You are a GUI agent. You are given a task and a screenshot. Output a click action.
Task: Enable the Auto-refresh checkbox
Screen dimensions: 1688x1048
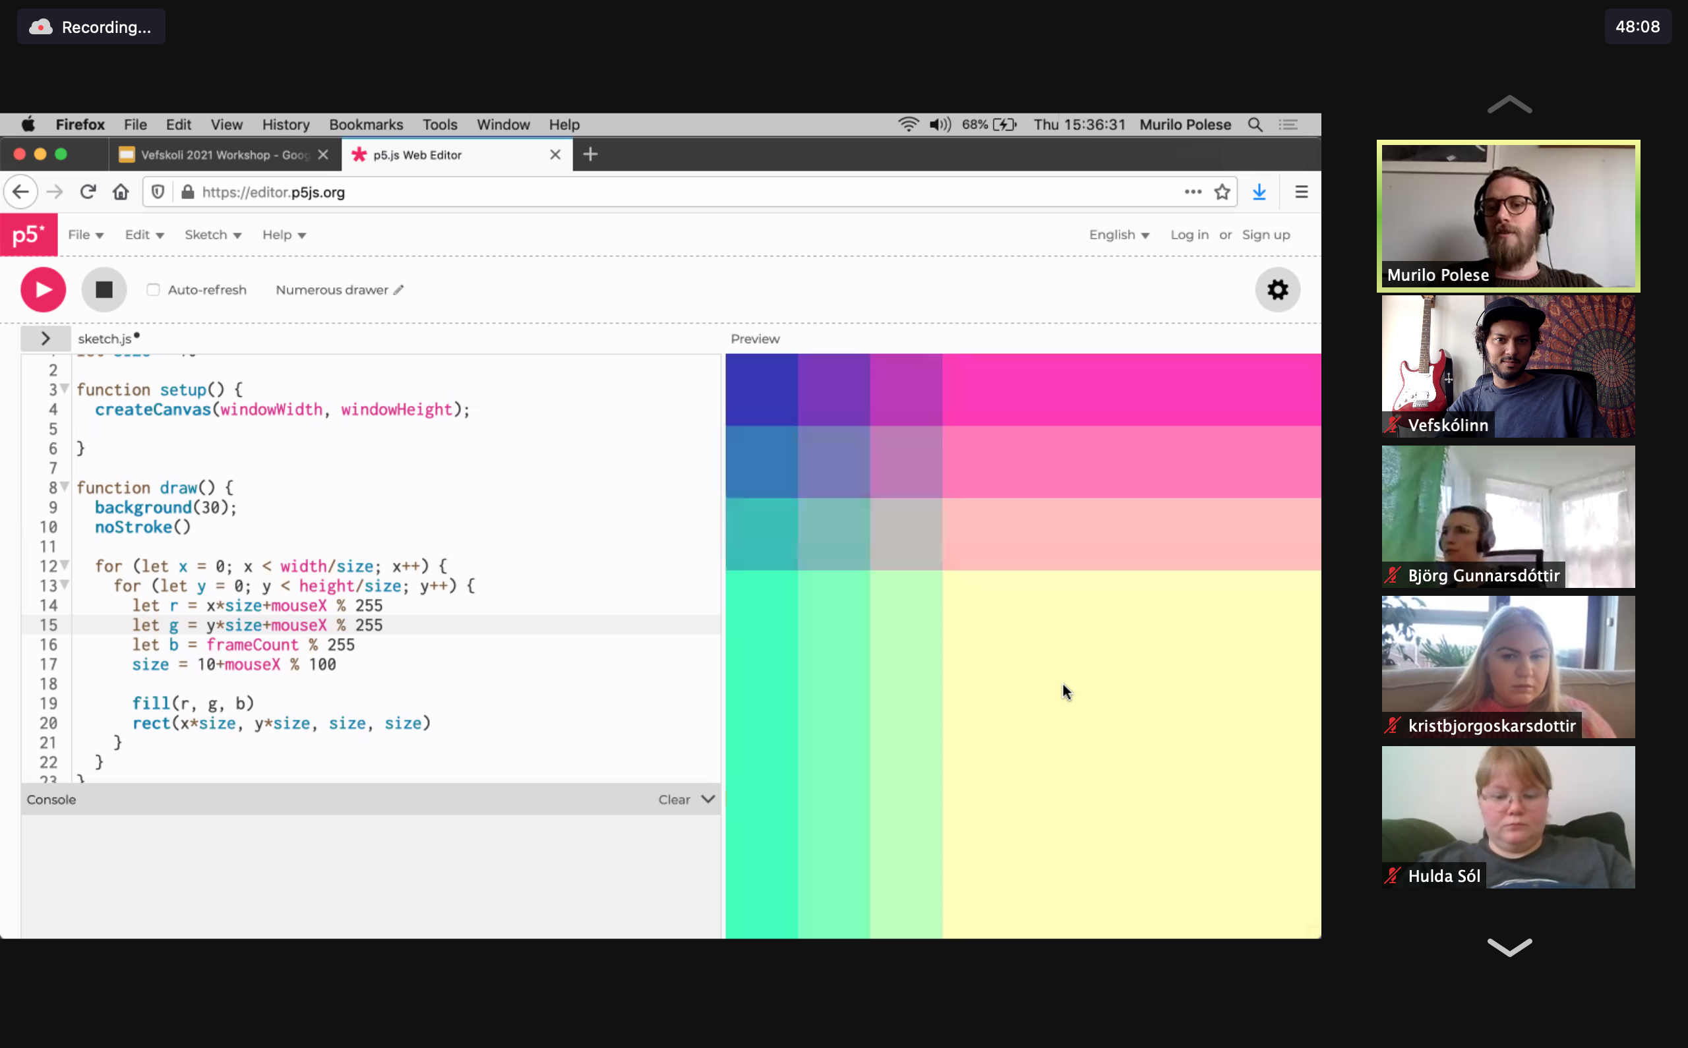pyautogui.click(x=153, y=290)
